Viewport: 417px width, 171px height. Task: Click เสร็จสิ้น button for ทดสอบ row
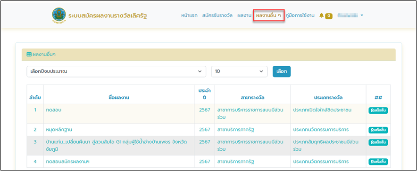point(378,110)
